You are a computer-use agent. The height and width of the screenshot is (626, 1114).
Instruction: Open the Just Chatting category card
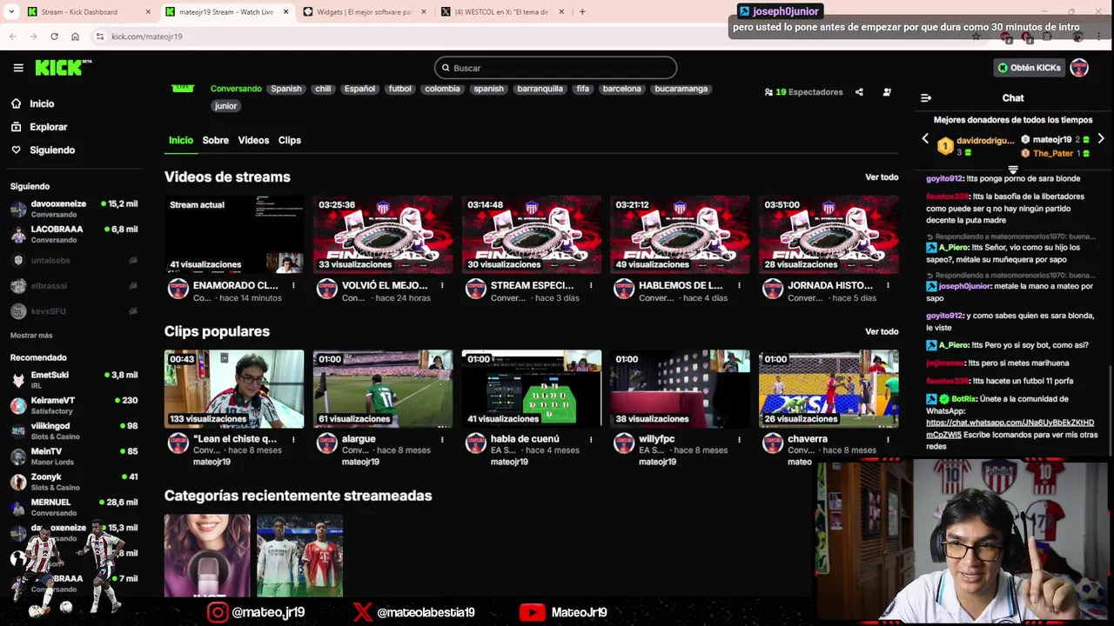pyautogui.click(x=207, y=556)
